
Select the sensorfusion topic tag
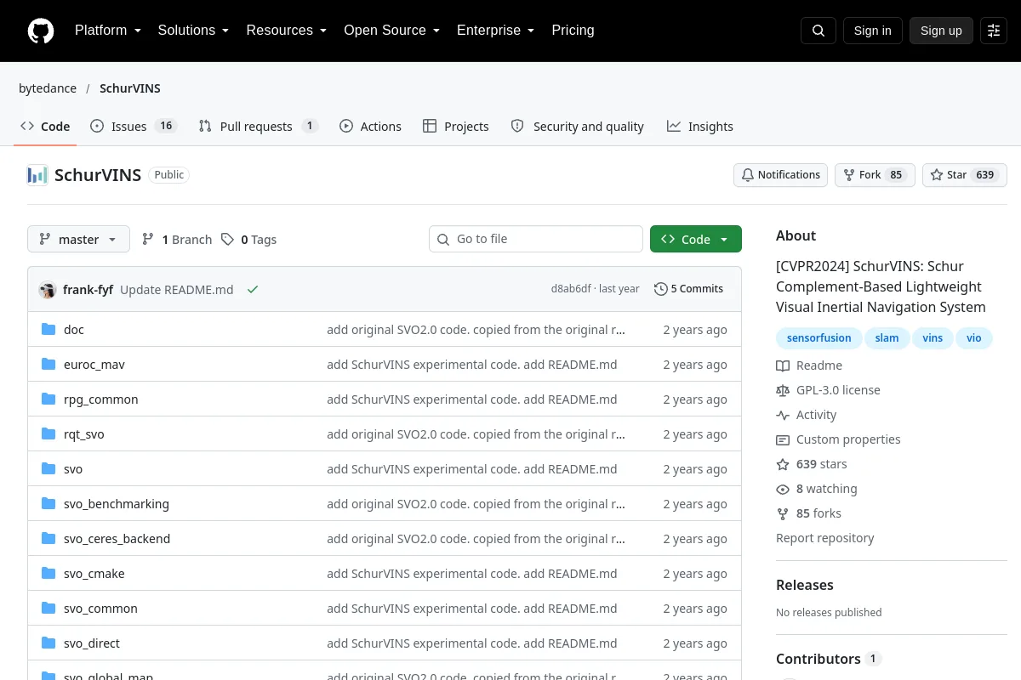pyautogui.click(x=819, y=338)
